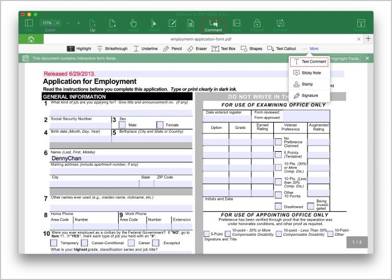Open the Convert tool icon
392x280 pixels.
(x=280, y=24)
